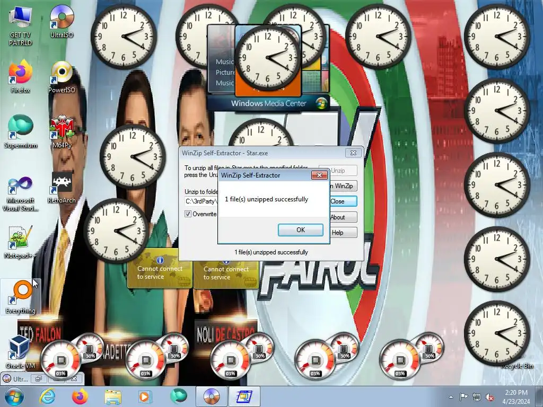The image size is (543, 407).
Task: Close the small WinZip Self-Extractor message box
Action: coord(319,175)
